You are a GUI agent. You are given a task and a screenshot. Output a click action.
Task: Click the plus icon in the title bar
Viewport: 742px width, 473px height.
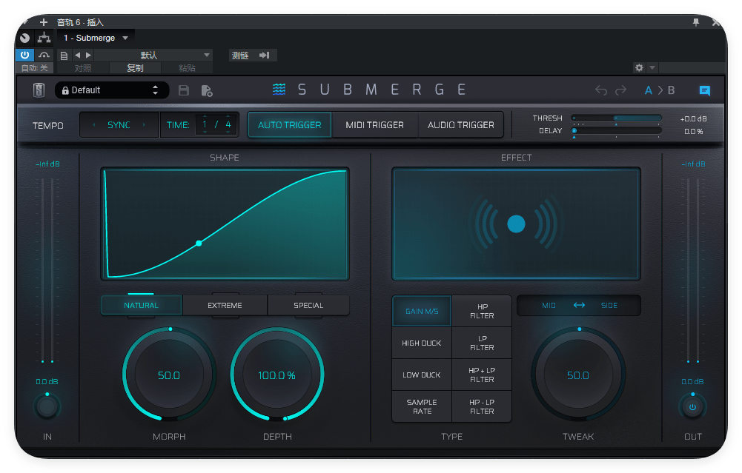pyautogui.click(x=44, y=22)
